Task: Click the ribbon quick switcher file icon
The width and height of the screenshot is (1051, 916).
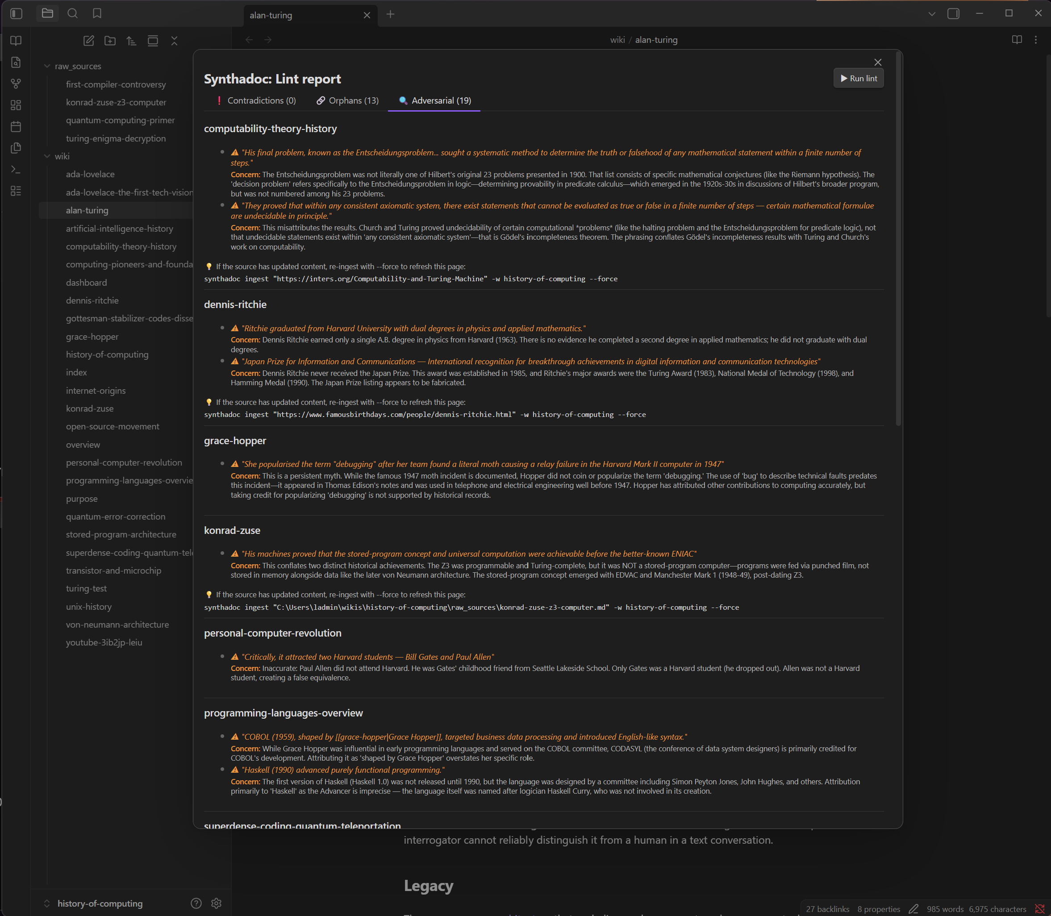Action: (x=16, y=62)
